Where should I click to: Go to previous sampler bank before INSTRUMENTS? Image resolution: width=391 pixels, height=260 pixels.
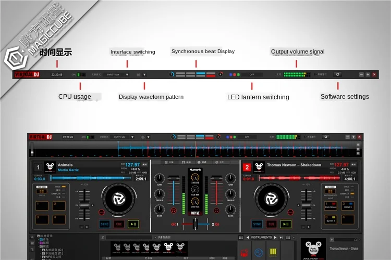pos(247,237)
